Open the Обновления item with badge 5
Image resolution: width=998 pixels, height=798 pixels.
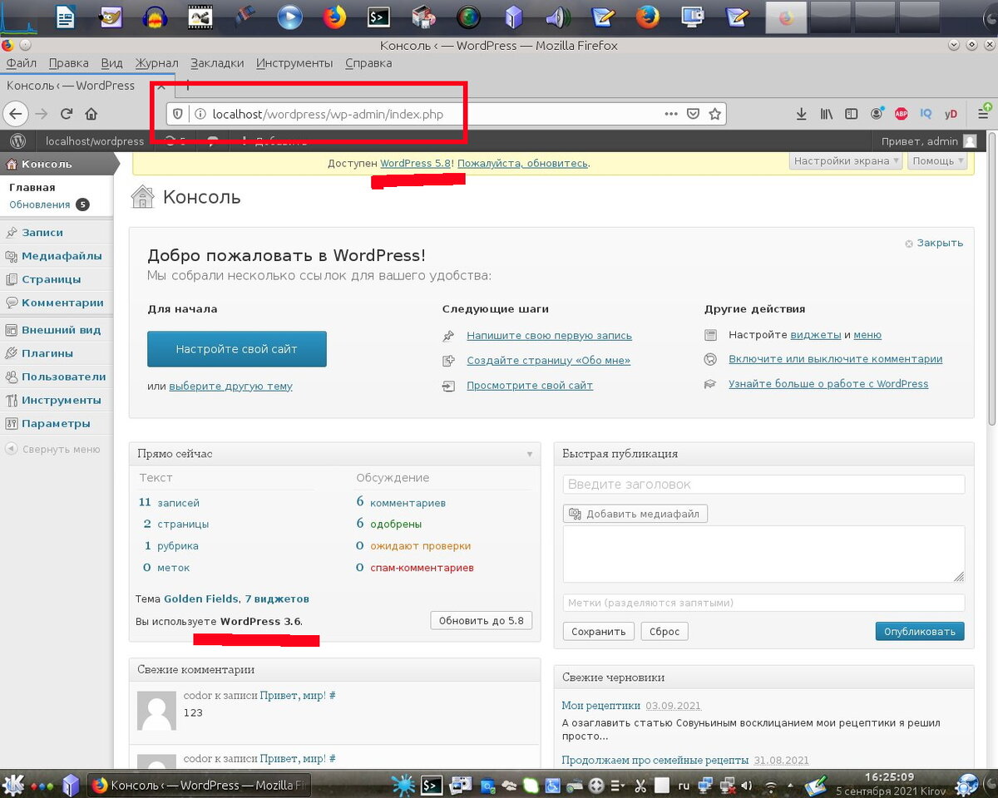49,204
